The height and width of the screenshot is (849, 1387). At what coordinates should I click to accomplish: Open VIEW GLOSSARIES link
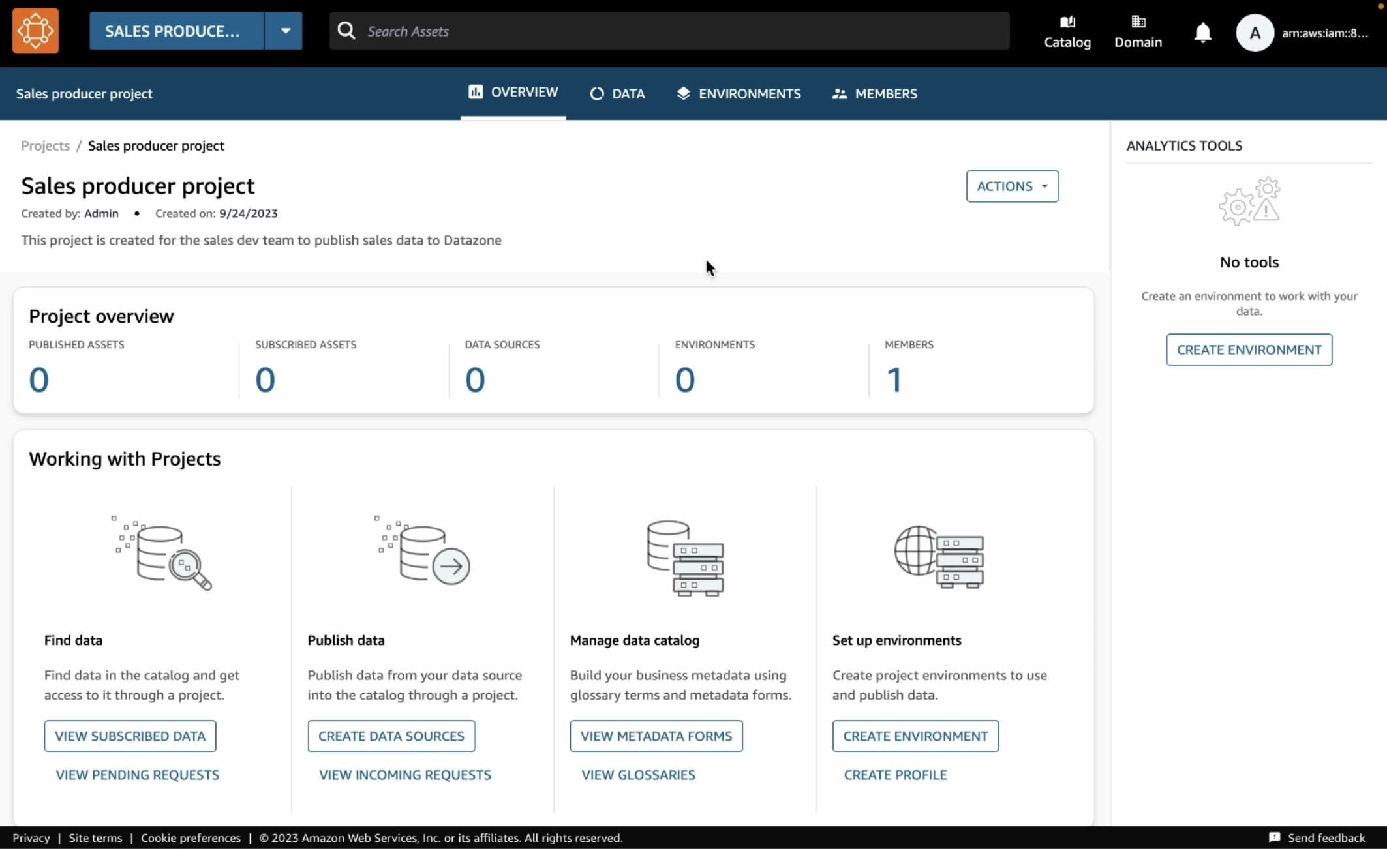click(638, 775)
